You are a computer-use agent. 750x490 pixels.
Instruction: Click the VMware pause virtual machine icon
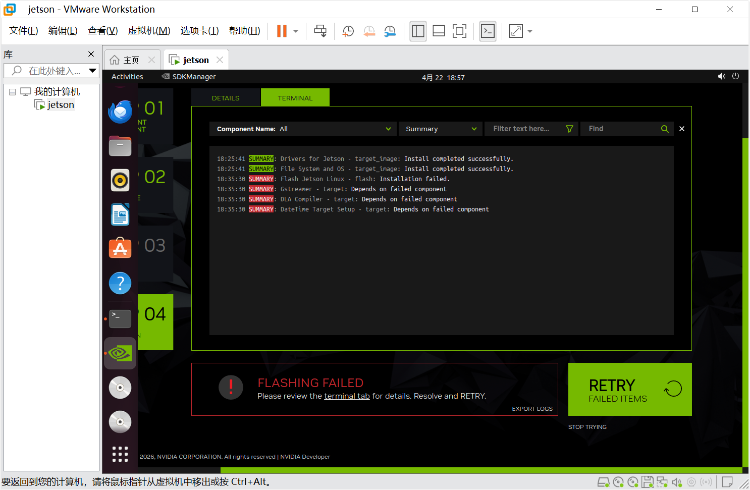pyautogui.click(x=282, y=31)
